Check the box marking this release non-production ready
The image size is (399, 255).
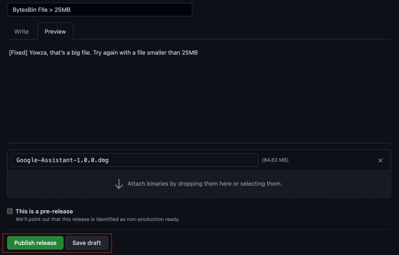tap(10, 211)
